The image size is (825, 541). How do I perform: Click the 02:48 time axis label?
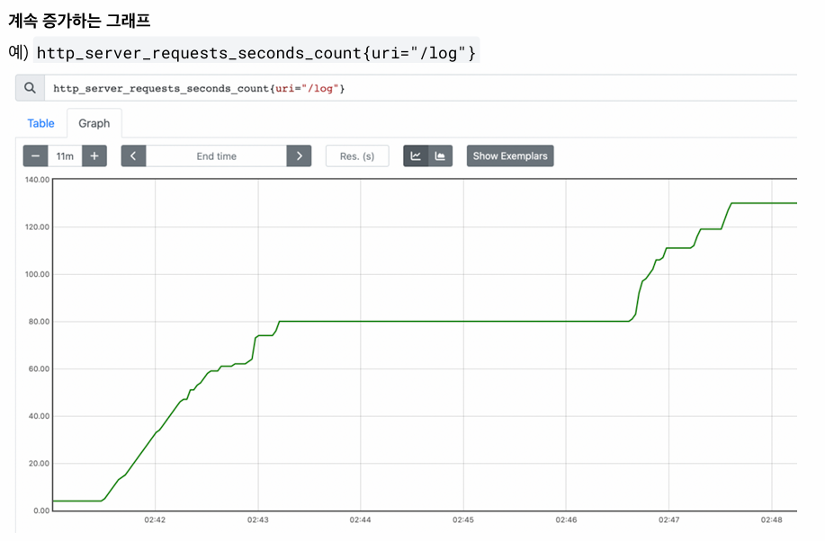click(x=771, y=520)
